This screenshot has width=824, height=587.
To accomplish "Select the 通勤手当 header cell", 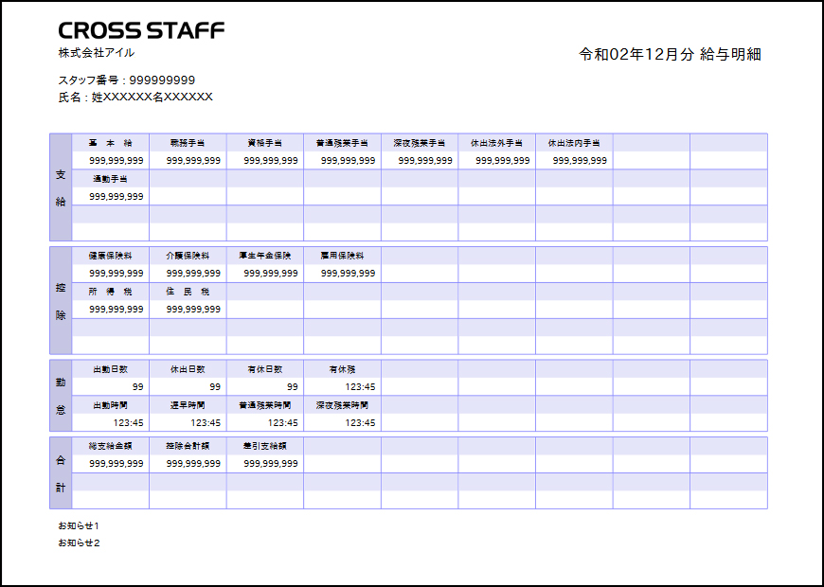I will [x=111, y=179].
